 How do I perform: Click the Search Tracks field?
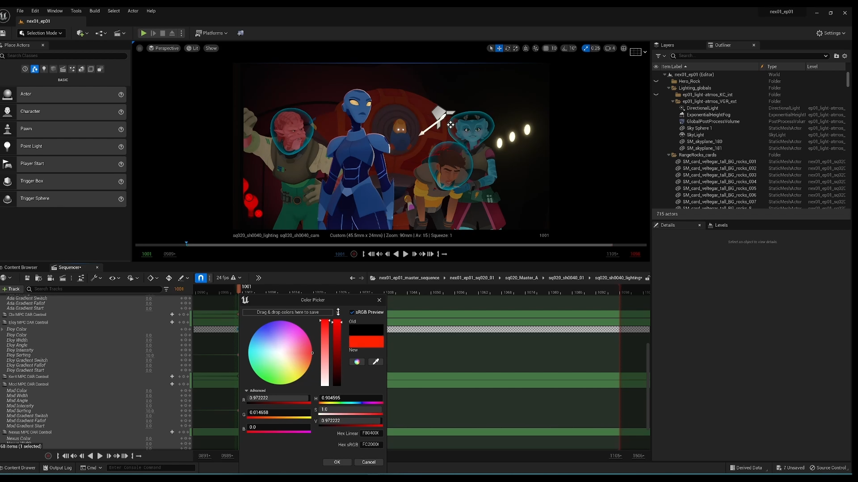[x=94, y=289]
